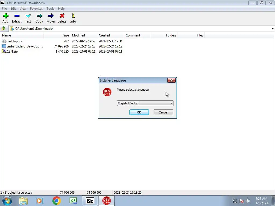This screenshot has width=275, height=206.
Task: Go up one folder level icon
Action: tap(3, 28)
